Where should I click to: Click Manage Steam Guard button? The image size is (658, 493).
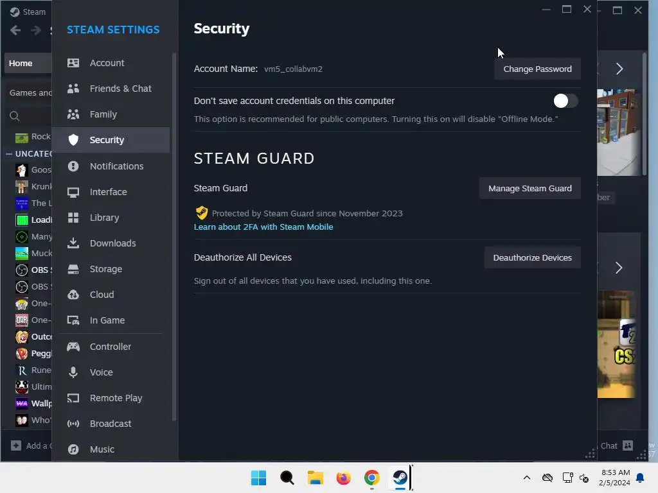(x=530, y=188)
